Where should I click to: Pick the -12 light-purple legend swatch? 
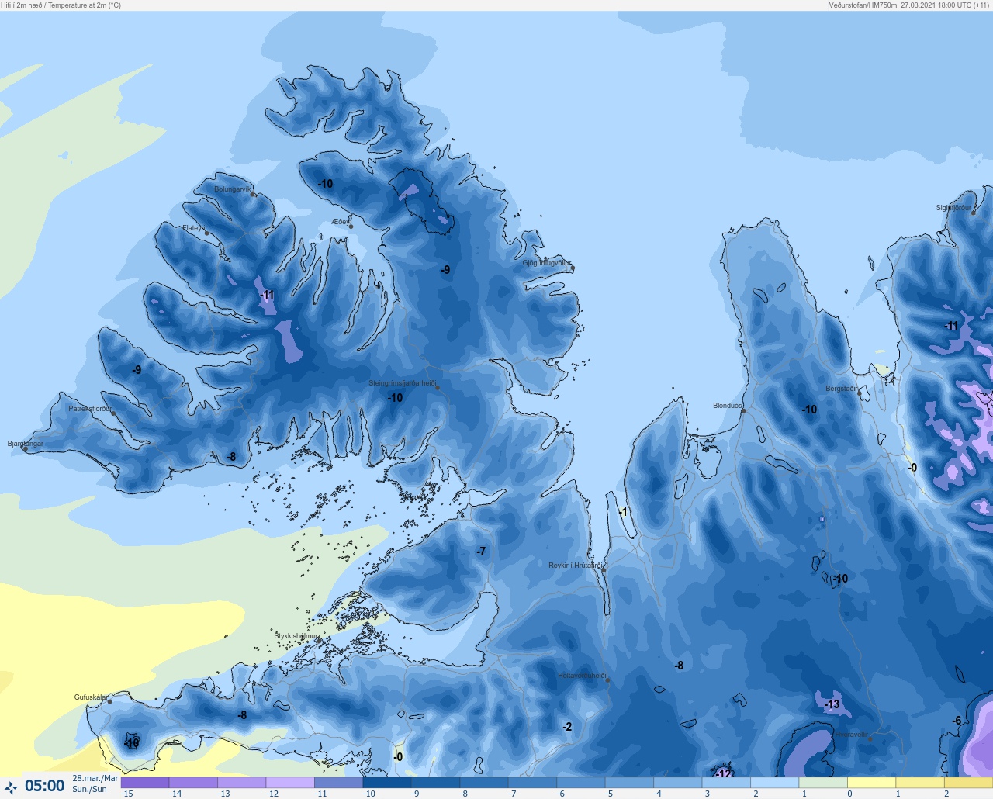click(290, 783)
